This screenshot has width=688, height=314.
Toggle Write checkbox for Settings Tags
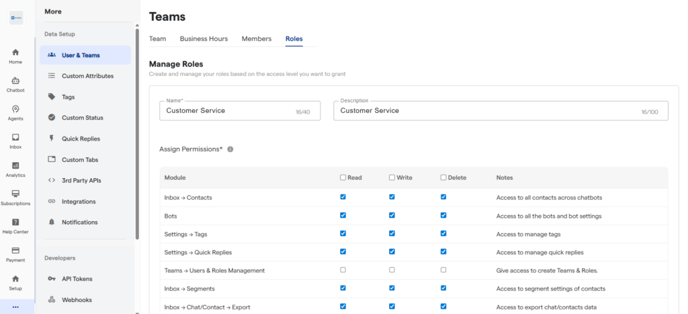pyautogui.click(x=392, y=233)
